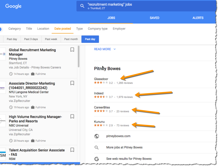
Task: Click the search magnifier icon in search bar
Action: 82,6
